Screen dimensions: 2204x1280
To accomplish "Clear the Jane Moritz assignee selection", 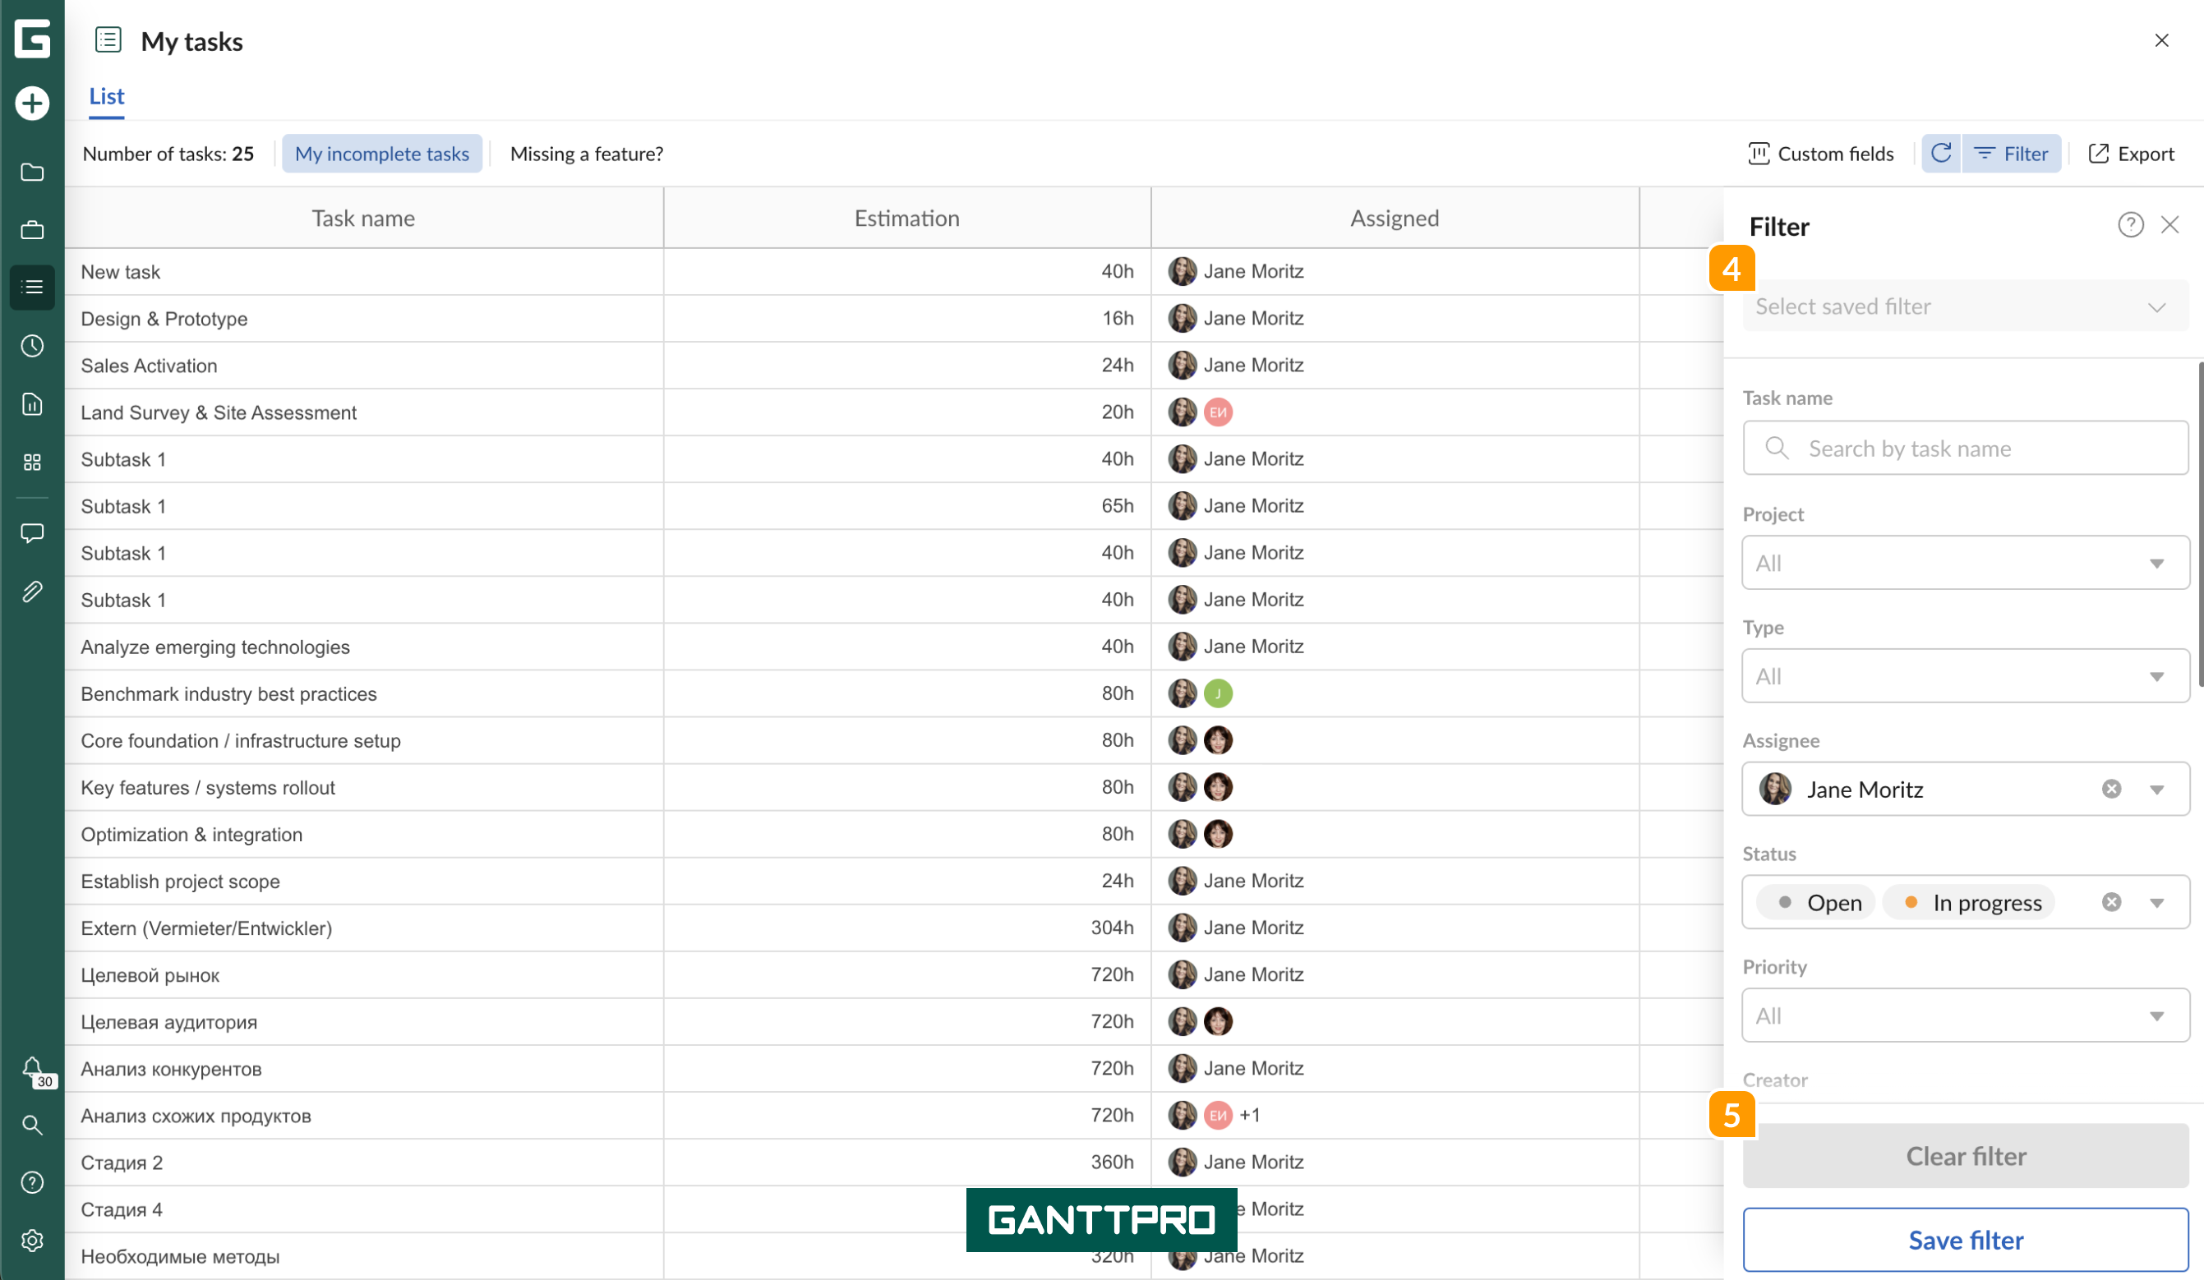I will click(2111, 790).
